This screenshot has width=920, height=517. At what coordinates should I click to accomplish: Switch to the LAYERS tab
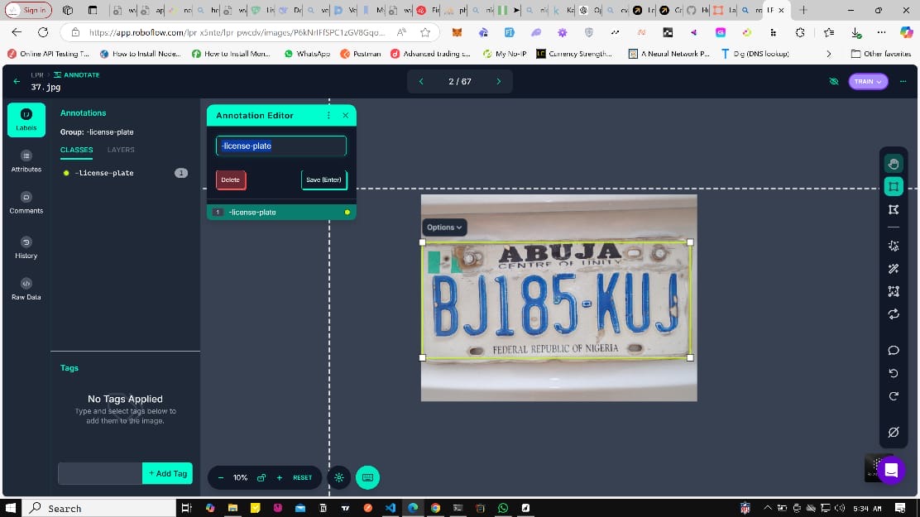[x=121, y=150]
